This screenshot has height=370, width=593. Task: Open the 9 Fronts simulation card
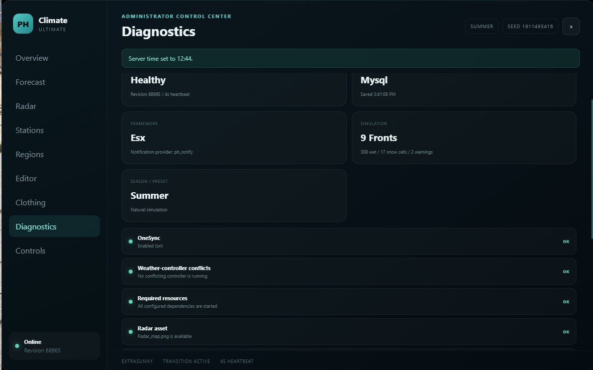pos(464,138)
